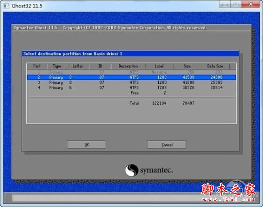Image resolution: width=263 pixels, height=207 pixels.
Task: Select partition 4 with label 128E
Action: pyautogui.click(x=131, y=88)
